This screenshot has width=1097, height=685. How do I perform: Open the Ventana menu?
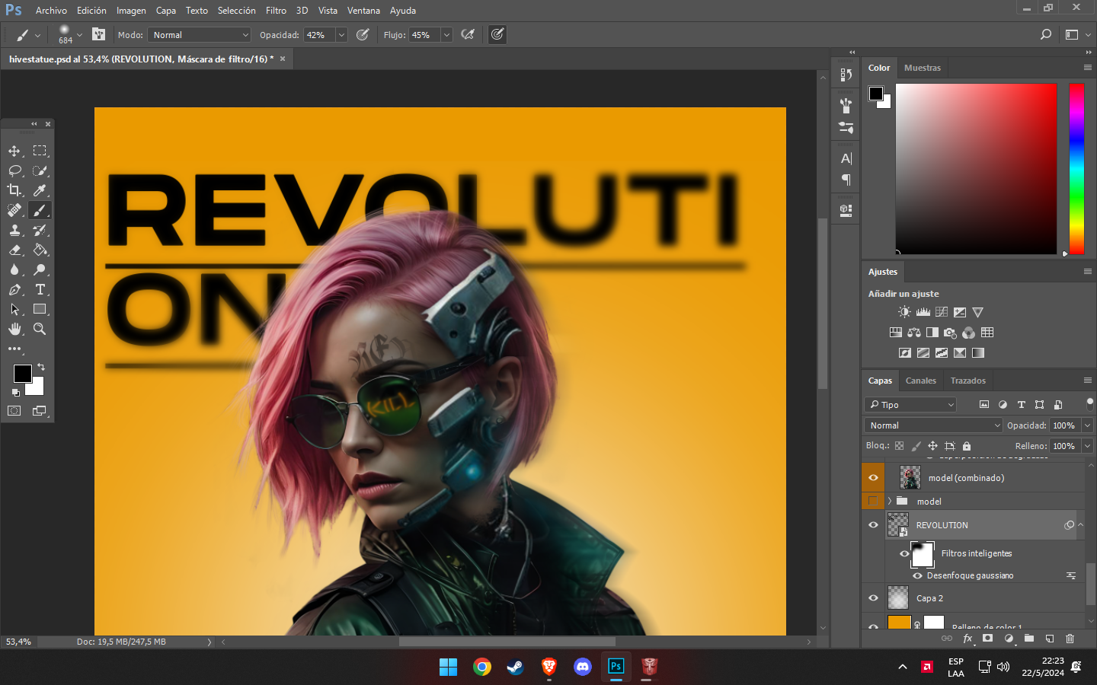coord(363,11)
